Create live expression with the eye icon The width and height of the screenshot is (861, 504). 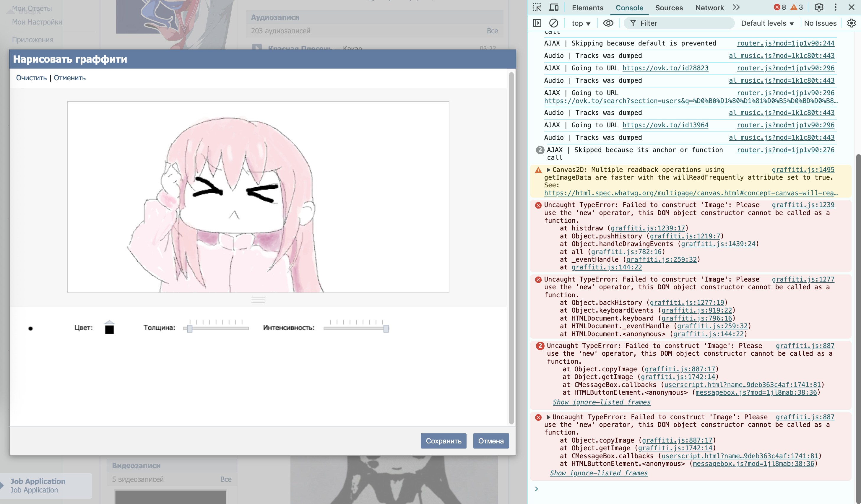point(608,23)
